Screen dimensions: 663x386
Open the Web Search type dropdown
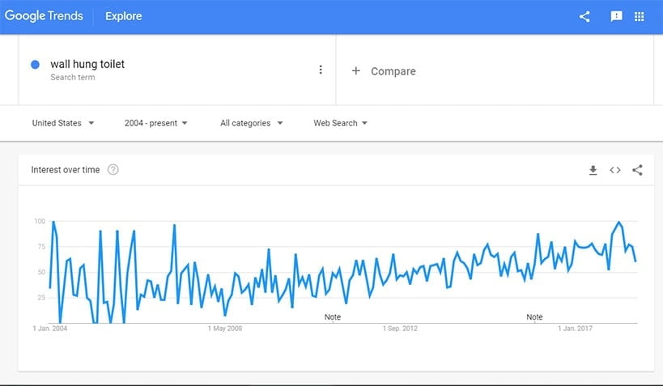pos(341,123)
